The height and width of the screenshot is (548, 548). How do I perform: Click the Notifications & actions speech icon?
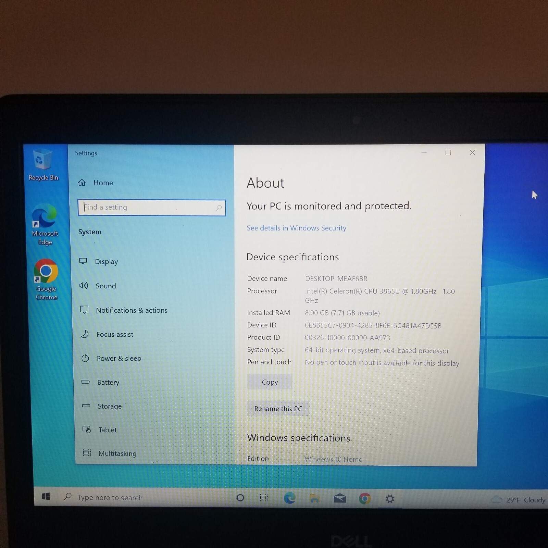pyautogui.click(x=84, y=310)
